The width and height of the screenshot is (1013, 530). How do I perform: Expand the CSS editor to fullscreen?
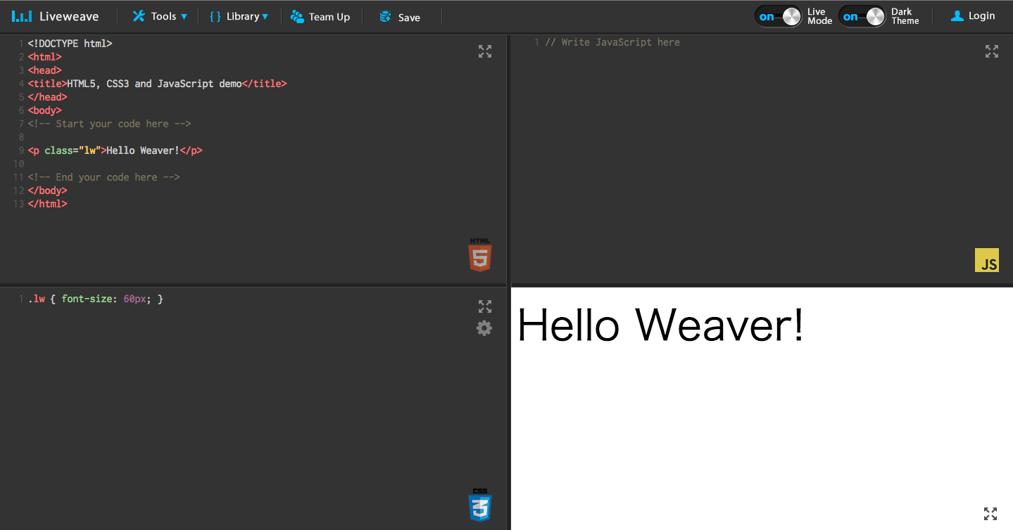(x=484, y=306)
